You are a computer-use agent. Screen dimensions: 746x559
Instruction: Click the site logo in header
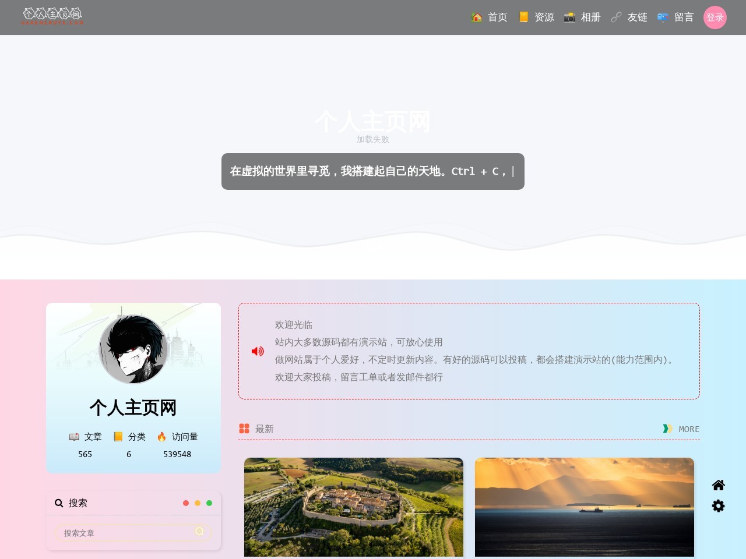tap(52, 16)
